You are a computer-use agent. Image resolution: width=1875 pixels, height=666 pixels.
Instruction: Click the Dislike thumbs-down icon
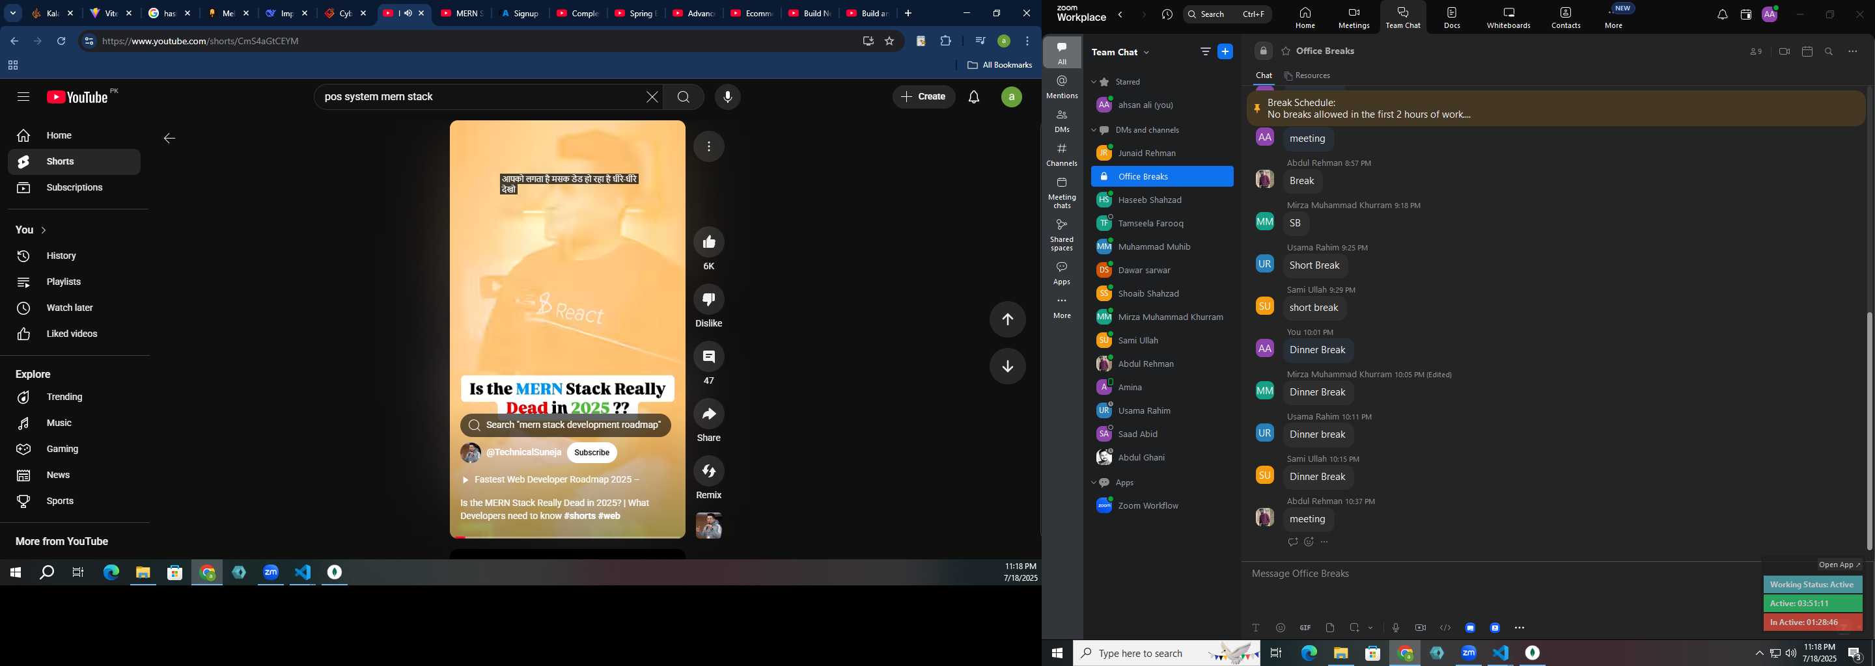708,300
